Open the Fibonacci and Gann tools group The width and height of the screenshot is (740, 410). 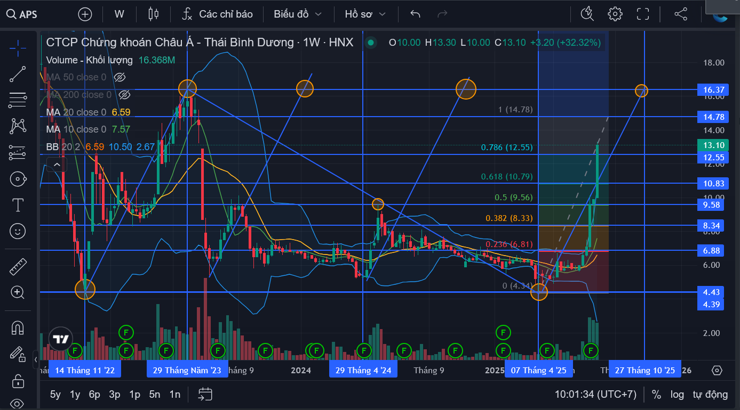point(18,100)
